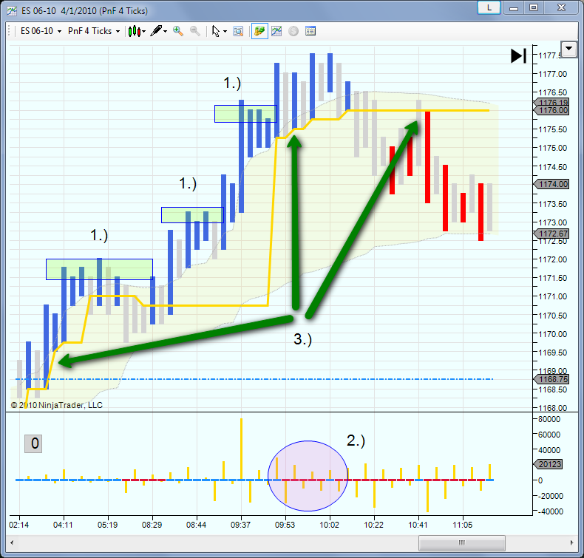
Task: Click the 1172.67 price marker
Action: 551,234
